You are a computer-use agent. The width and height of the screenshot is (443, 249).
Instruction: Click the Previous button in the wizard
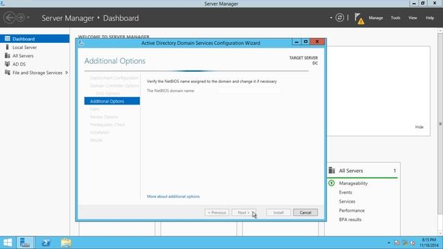coord(217,212)
